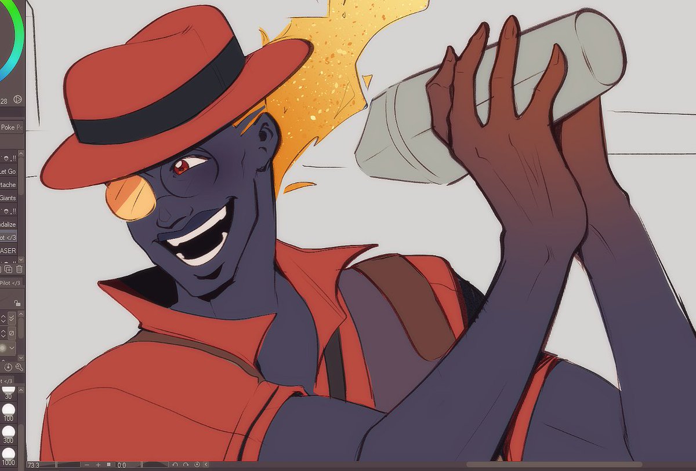Viewport: 696px width, 471px height.
Task: Open brush tip shape dropdown
Action: coord(12,348)
